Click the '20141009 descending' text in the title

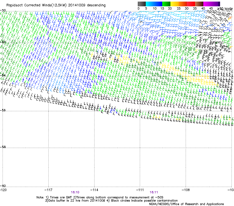pos(87,5)
